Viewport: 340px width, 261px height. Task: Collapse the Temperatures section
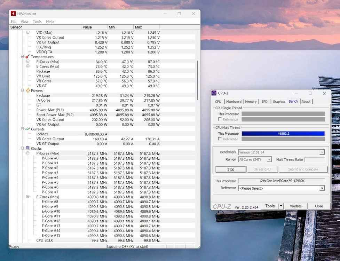pos(23,56)
